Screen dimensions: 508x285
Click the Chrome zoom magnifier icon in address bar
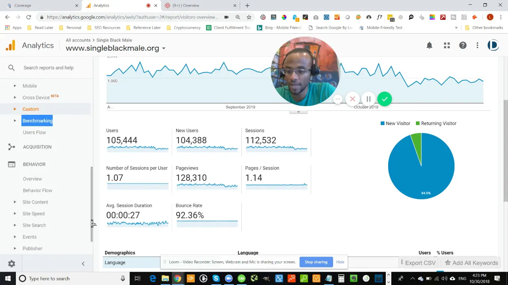(238, 17)
